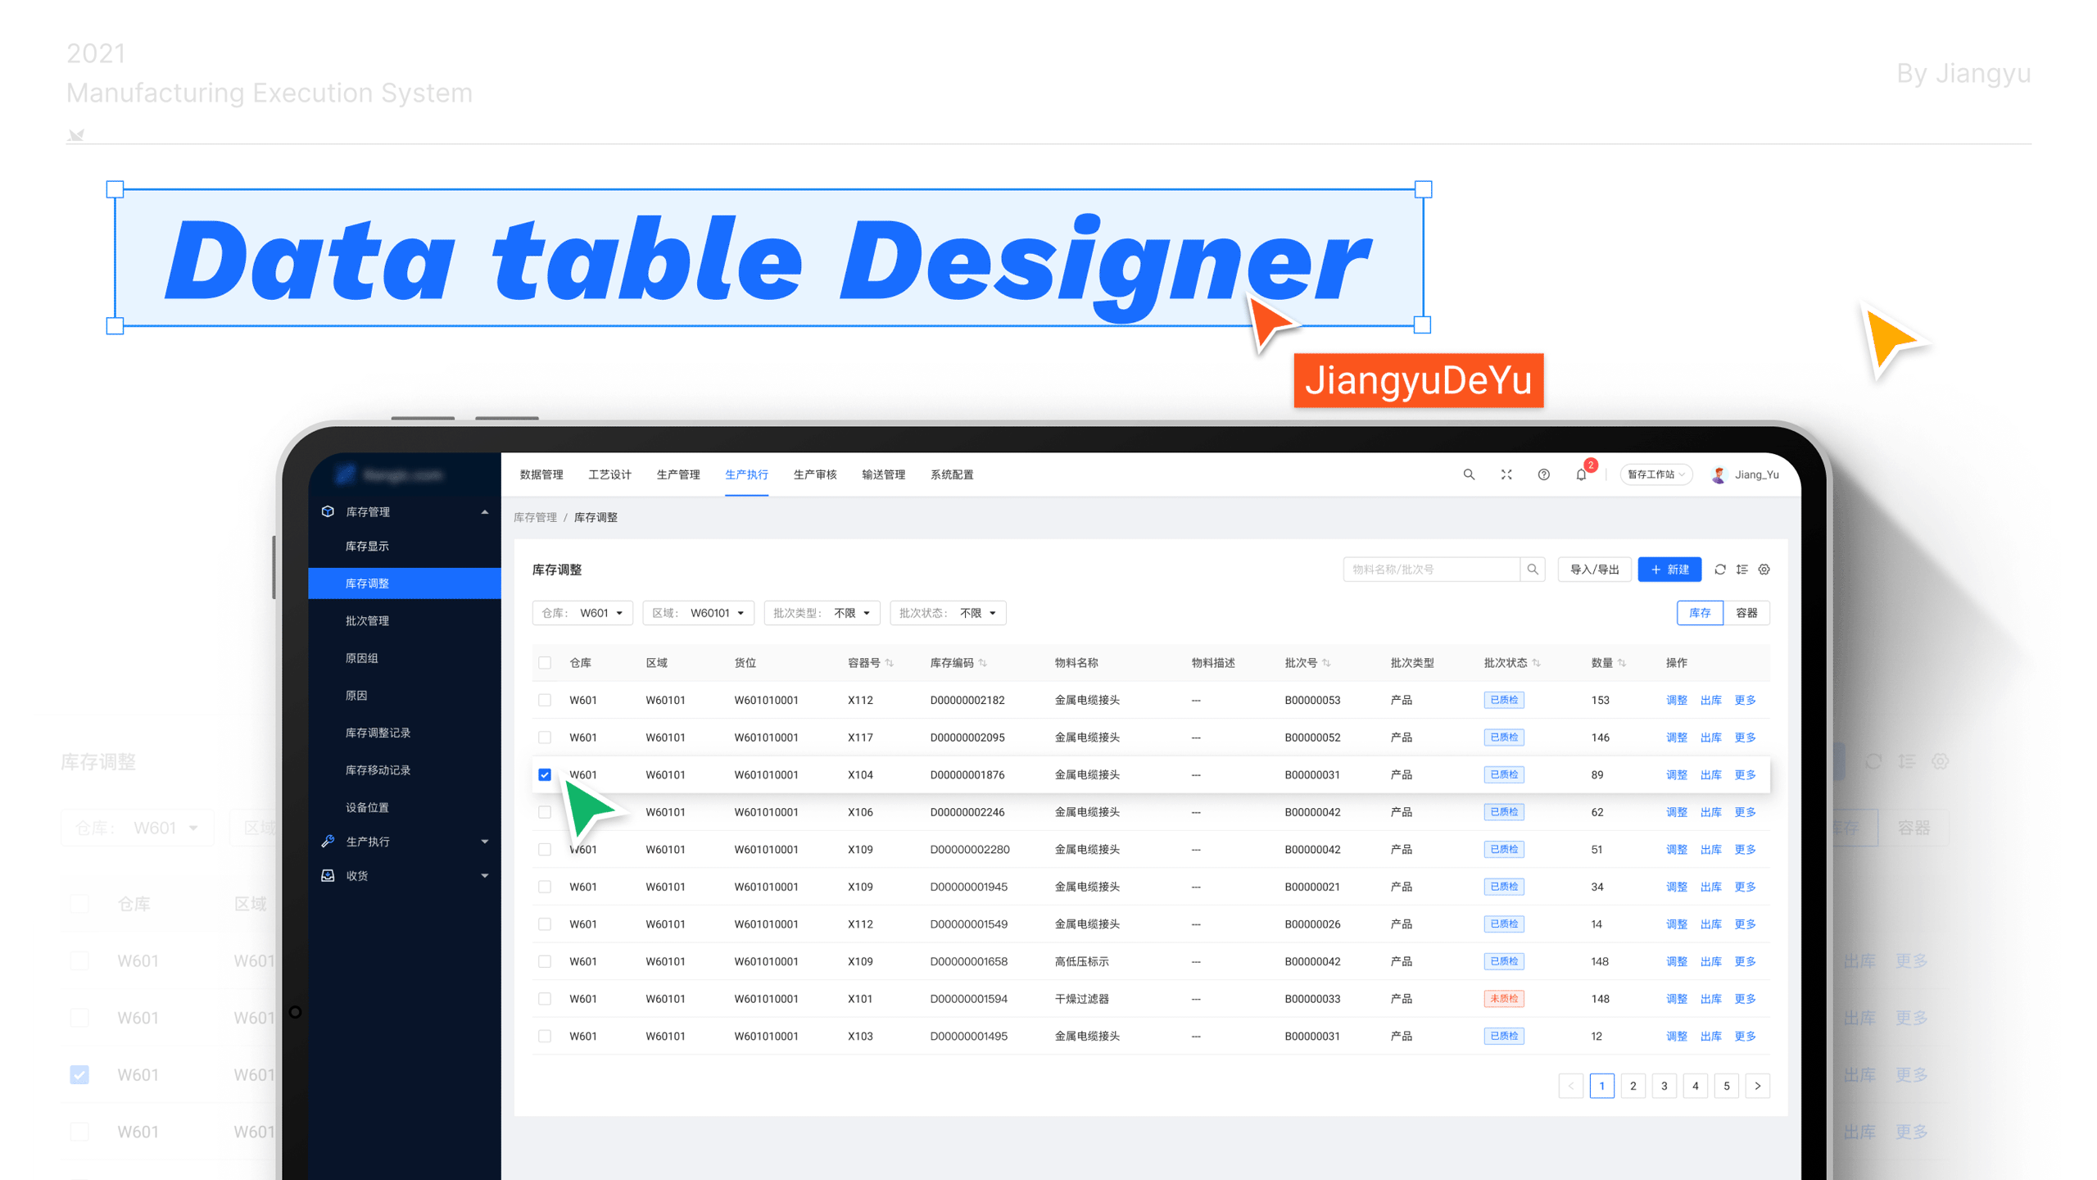
Task: View notifications by clicking the bell icon
Action: (x=1580, y=475)
